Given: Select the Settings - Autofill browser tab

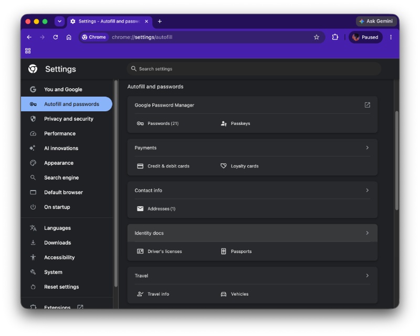Looking at the screenshot, I should point(109,22).
